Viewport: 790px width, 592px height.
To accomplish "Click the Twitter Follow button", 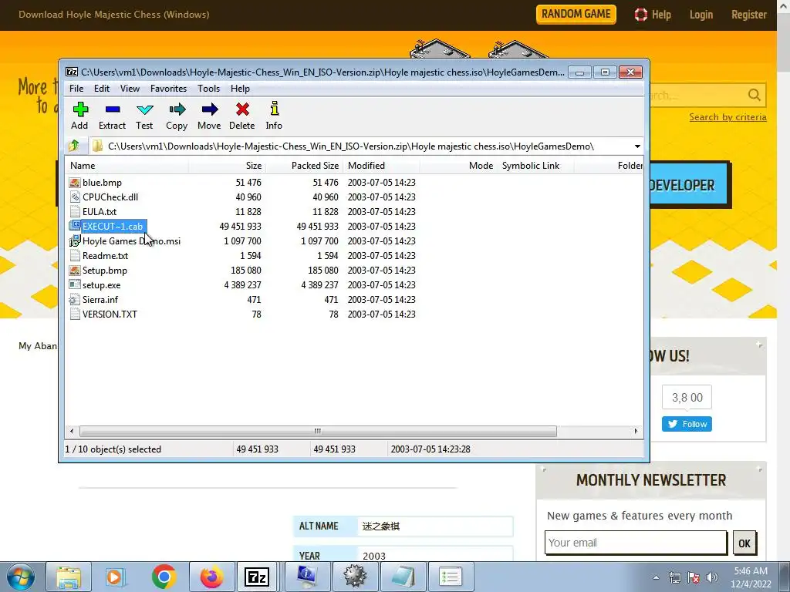I will [x=687, y=424].
